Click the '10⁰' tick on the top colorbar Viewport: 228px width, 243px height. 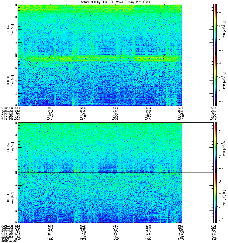(219, 13)
